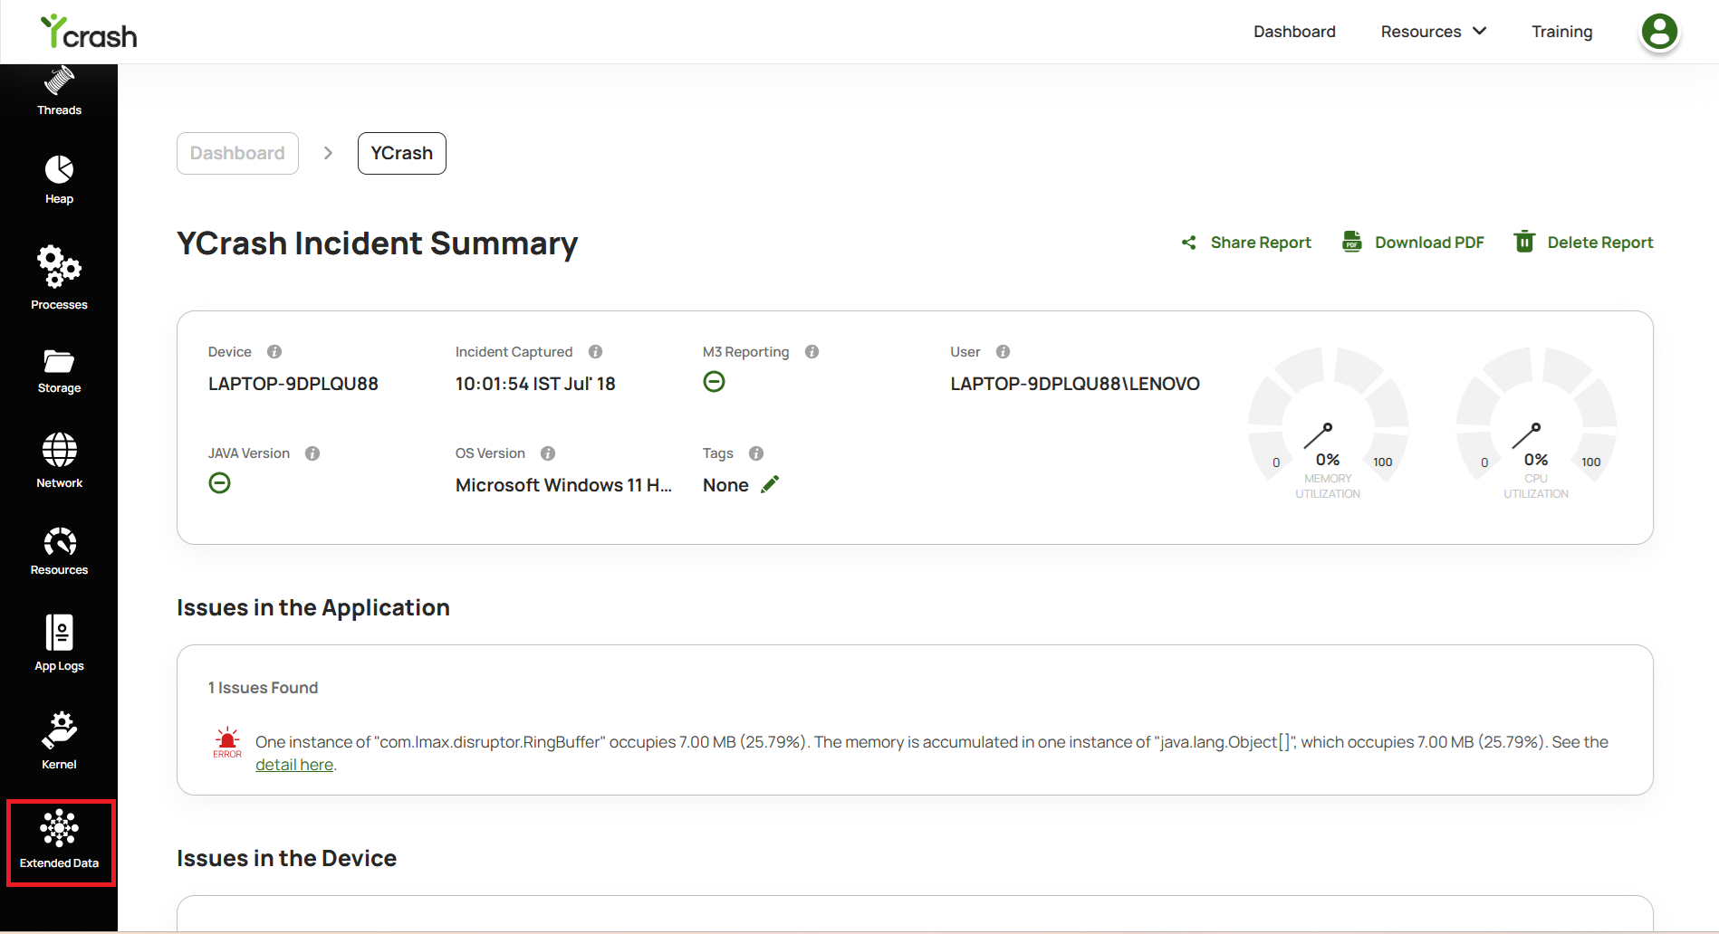1719x934 pixels.
Task: Show info tooltip next to Device
Action: (274, 352)
